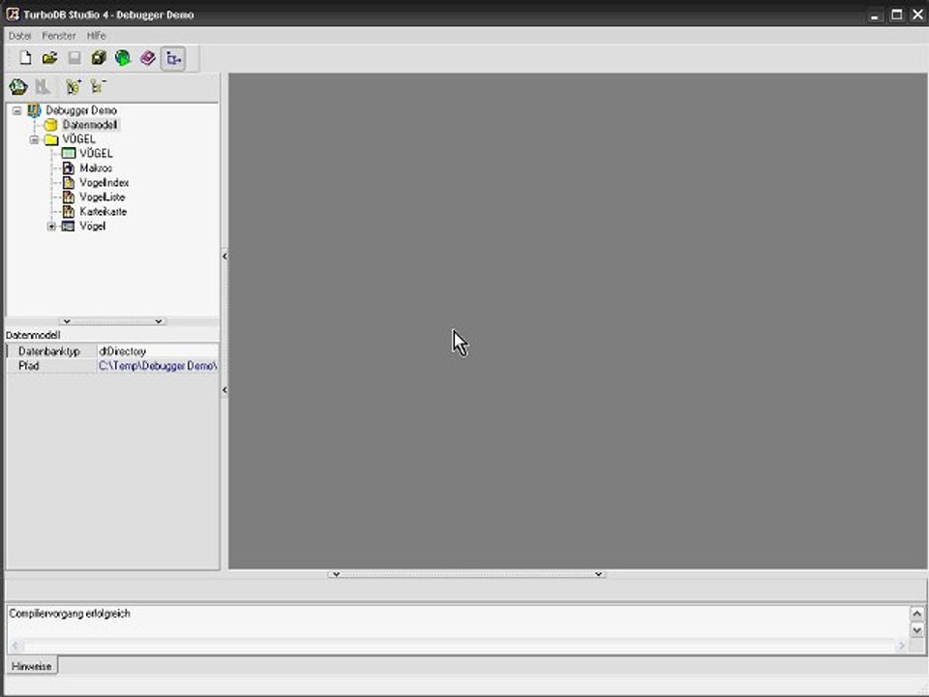
Task: Click the Debugger Demo project icon in the tree
Action: 35,110
